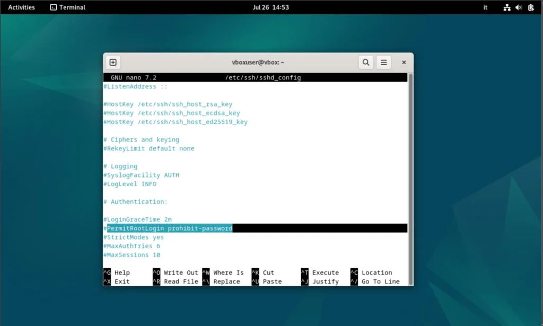Click the nano '^K Cut' shortcut
Viewport: 543px width, 326px height.
[263, 272]
